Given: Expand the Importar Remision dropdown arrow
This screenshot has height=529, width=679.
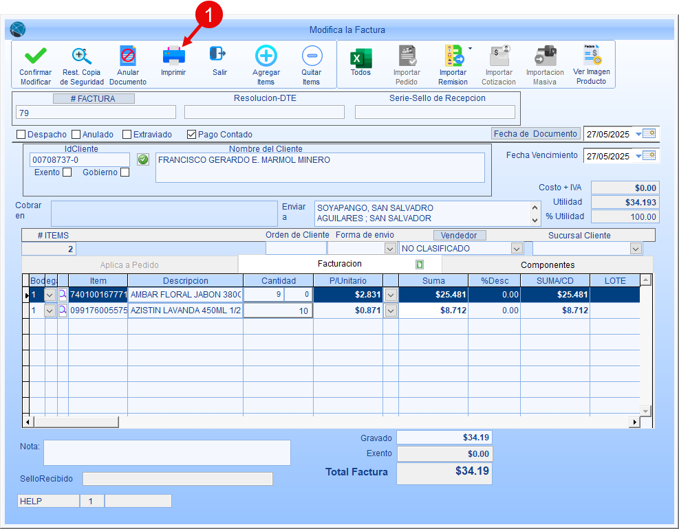Looking at the screenshot, I should click(471, 49).
